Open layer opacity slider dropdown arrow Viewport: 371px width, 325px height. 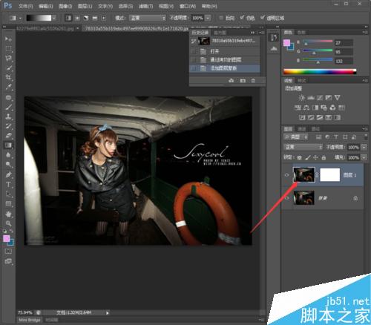(364, 147)
